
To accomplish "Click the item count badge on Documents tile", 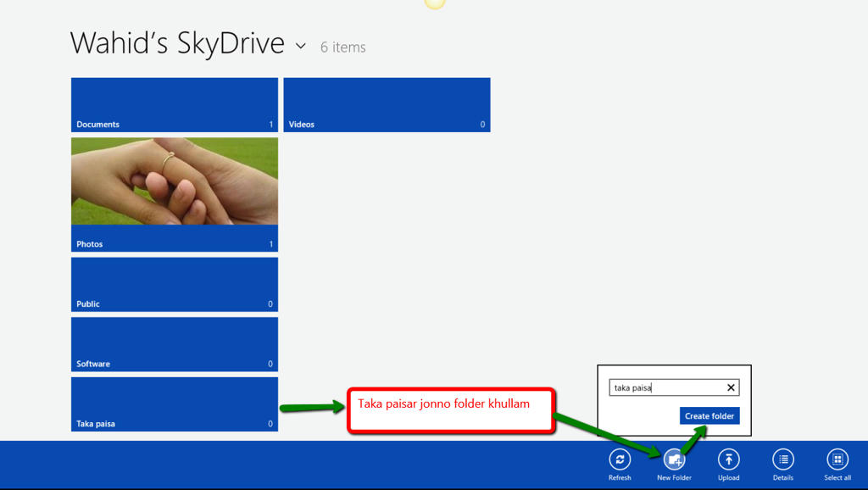I will [x=270, y=124].
